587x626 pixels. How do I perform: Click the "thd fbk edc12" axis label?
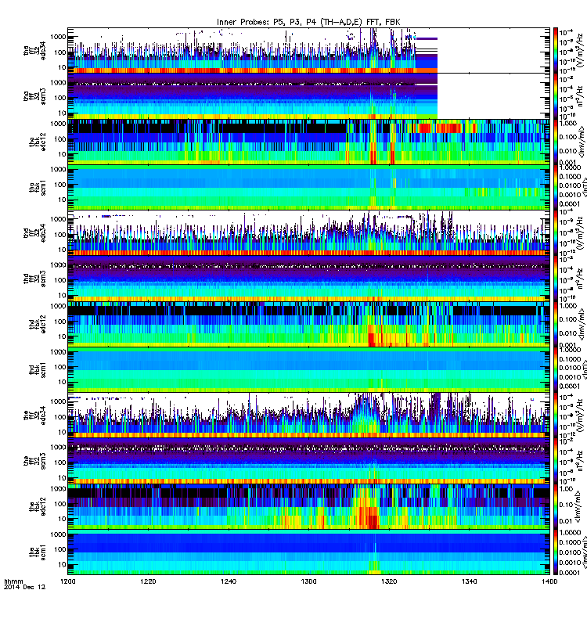(x=38, y=324)
